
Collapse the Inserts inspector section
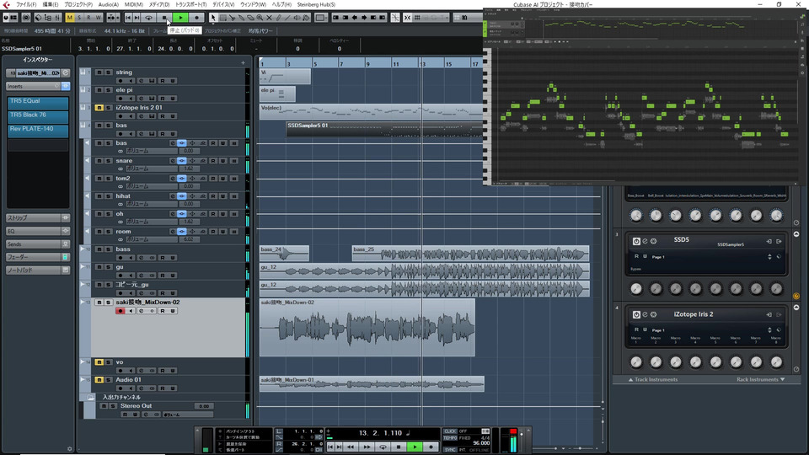(34, 86)
